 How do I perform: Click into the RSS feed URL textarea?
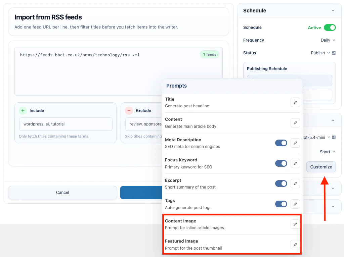coord(119,71)
